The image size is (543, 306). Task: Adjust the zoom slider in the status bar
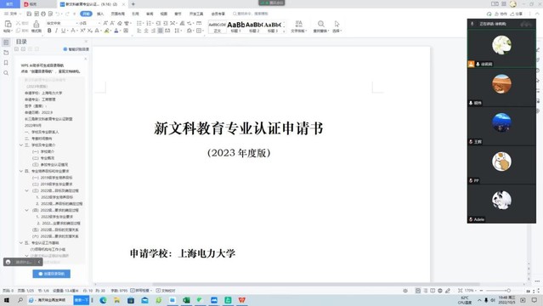[x=498, y=291]
